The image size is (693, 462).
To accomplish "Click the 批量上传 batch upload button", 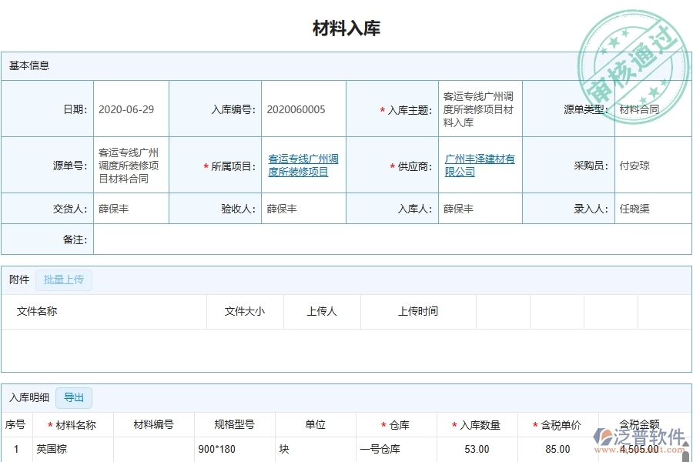I will coord(64,280).
